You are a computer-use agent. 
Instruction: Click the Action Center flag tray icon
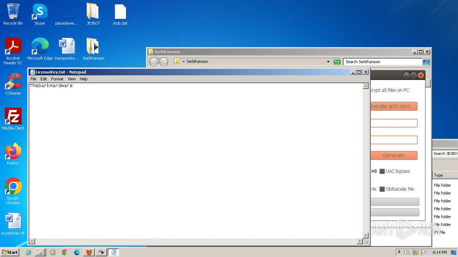[x=424, y=252]
